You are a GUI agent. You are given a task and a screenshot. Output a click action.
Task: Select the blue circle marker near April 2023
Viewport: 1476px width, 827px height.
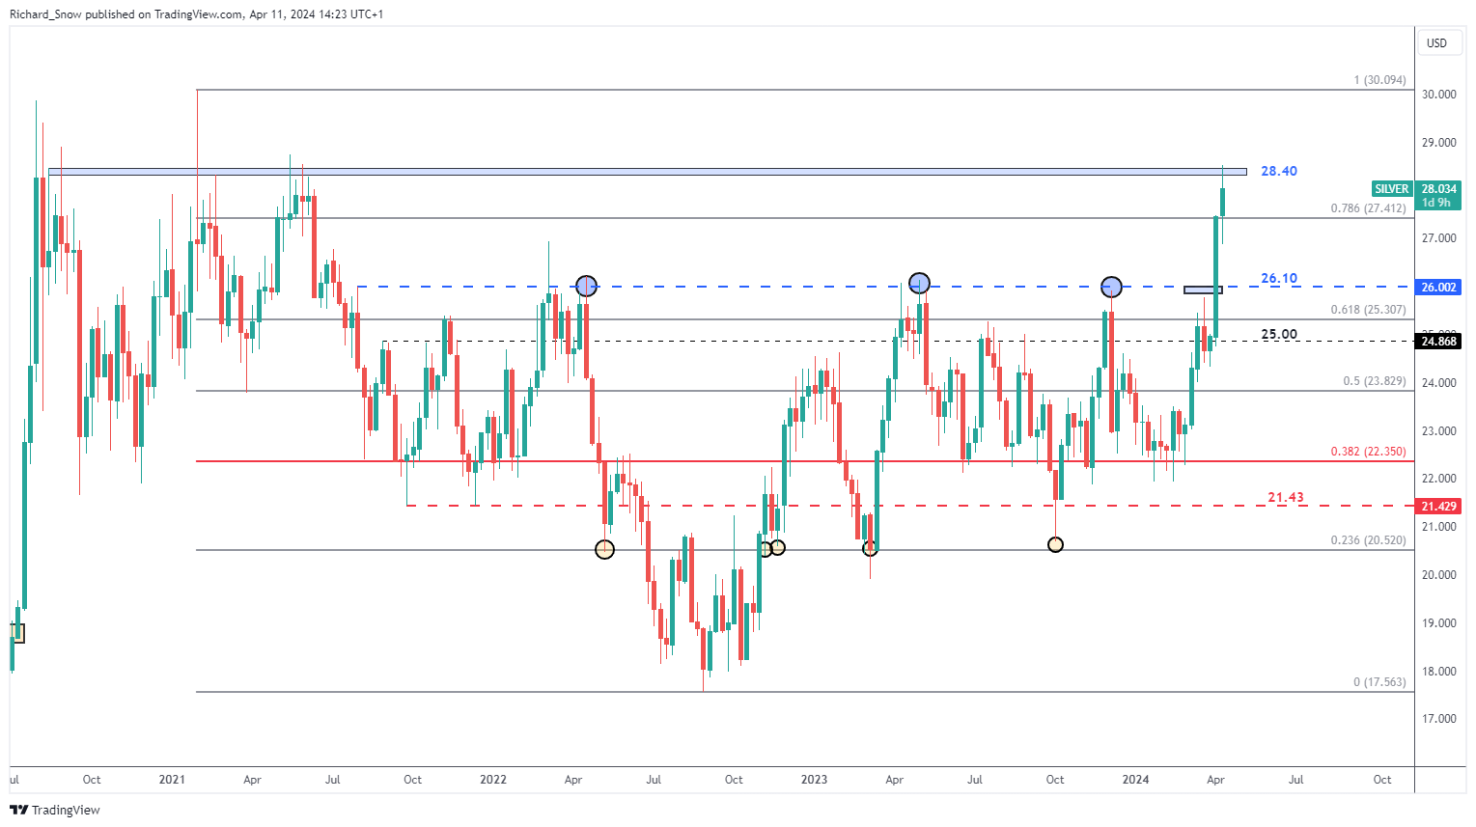coord(920,283)
